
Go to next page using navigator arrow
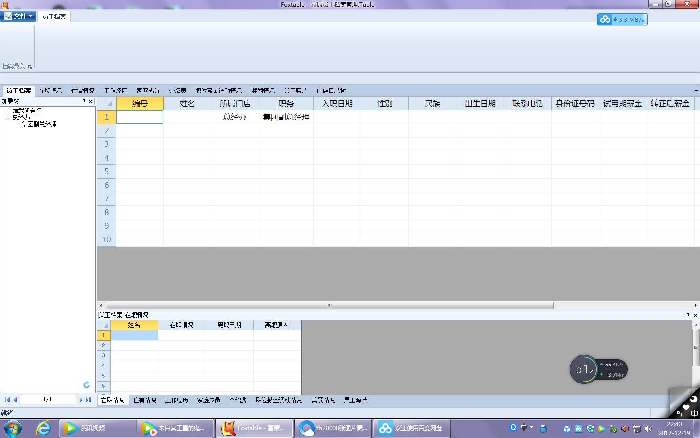click(x=81, y=400)
